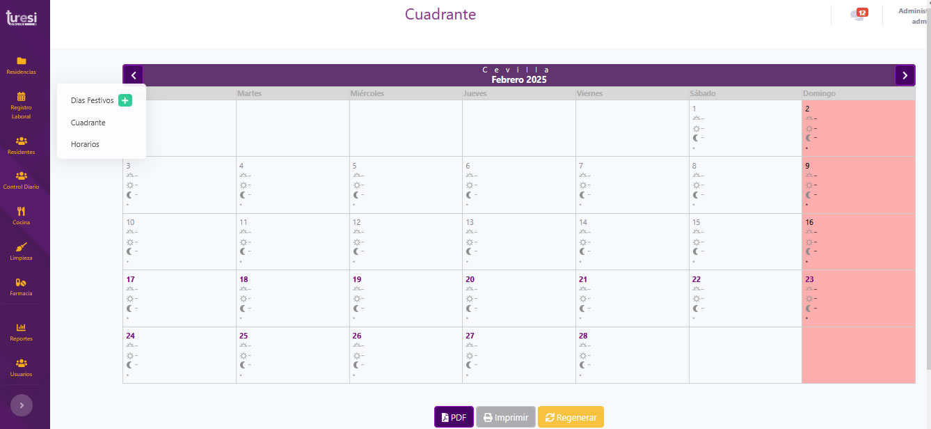Open the Reportes chart icon
This screenshot has height=429, width=931.
tap(21, 328)
